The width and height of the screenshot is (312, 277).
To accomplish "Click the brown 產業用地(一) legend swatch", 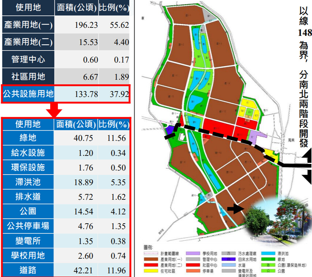I will 151,259.
